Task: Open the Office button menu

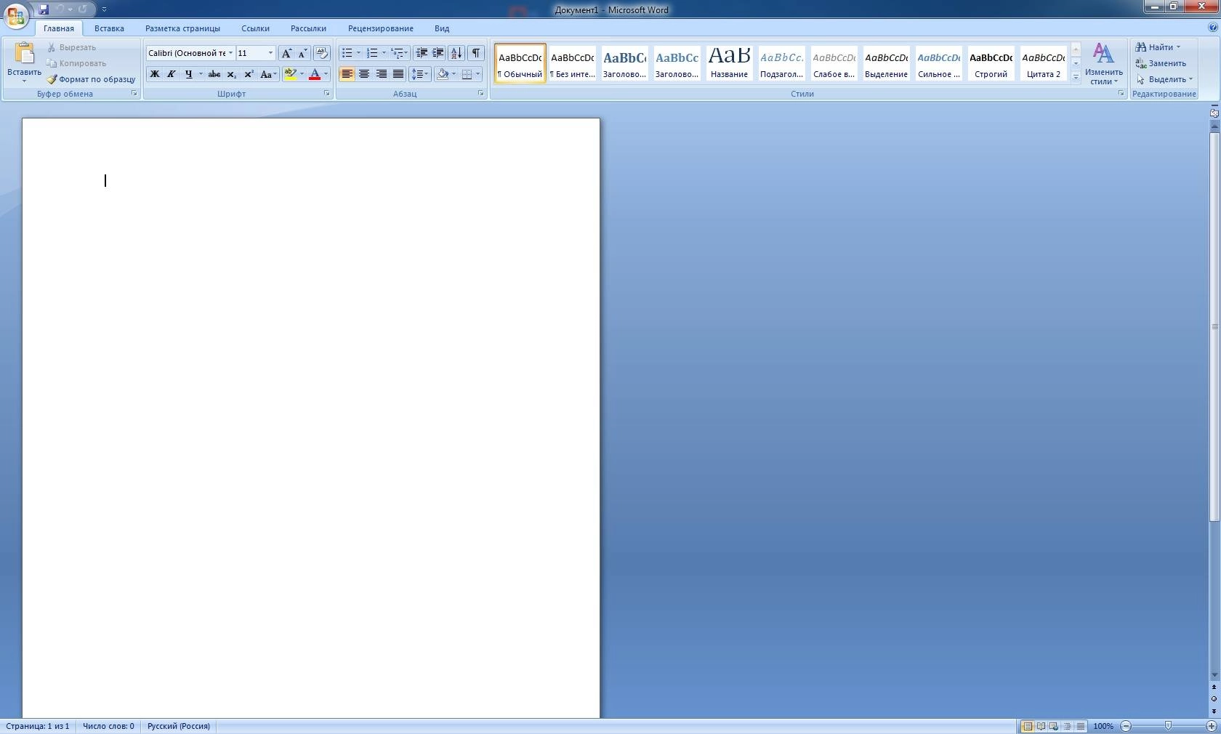Action: point(15,15)
